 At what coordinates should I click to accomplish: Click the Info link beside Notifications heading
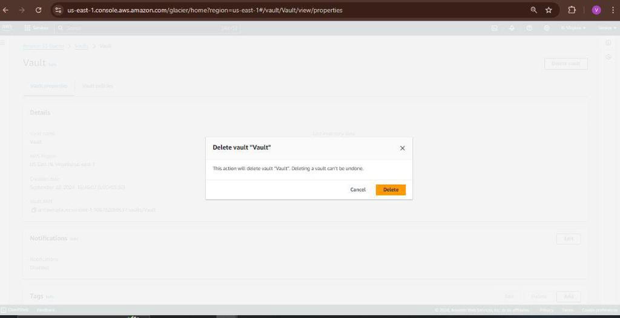[x=74, y=239]
